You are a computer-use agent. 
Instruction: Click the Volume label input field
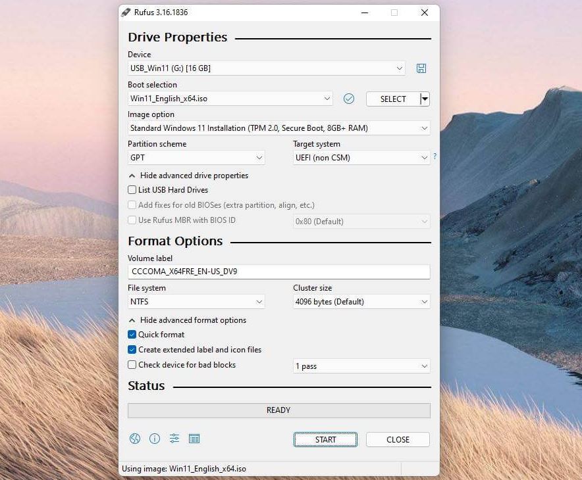(x=278, y=272)
